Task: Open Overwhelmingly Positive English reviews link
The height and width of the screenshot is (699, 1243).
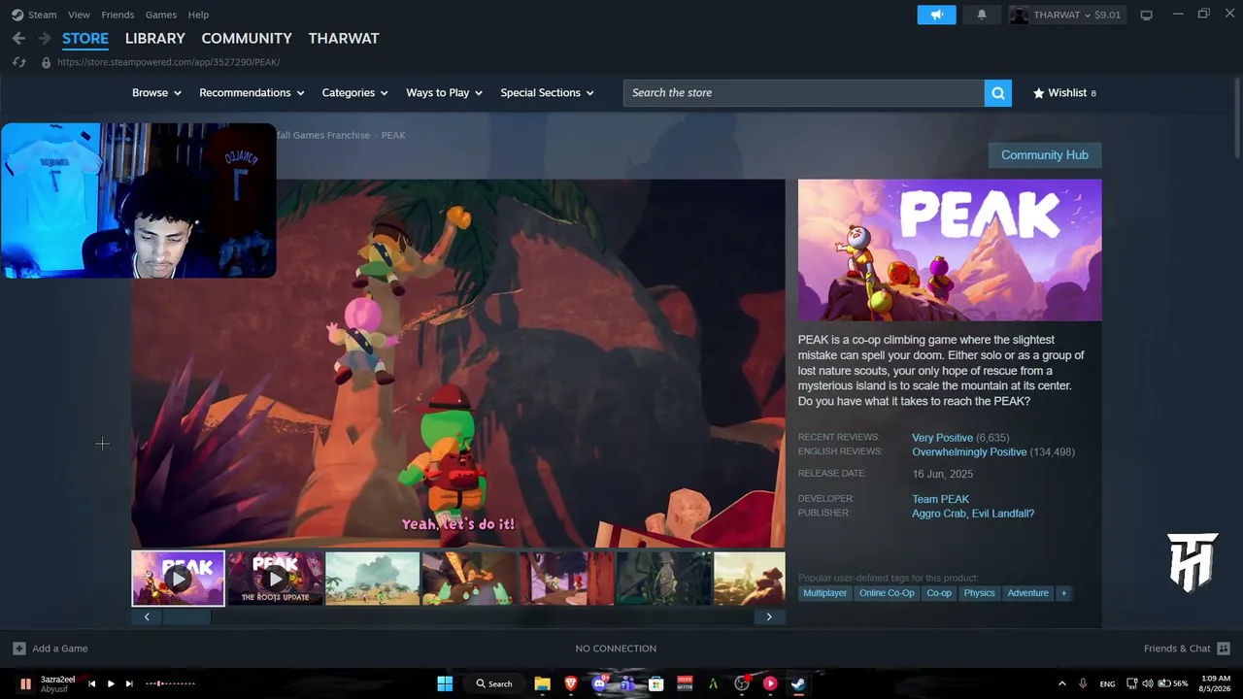Action: coord(969,452)
